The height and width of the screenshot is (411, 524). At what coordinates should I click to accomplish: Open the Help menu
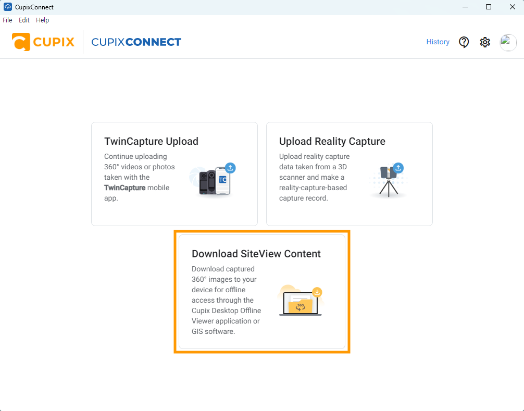click(x=42, y=20)
